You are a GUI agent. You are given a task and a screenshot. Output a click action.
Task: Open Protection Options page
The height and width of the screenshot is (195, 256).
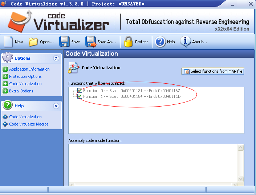(x=25, y=76)
